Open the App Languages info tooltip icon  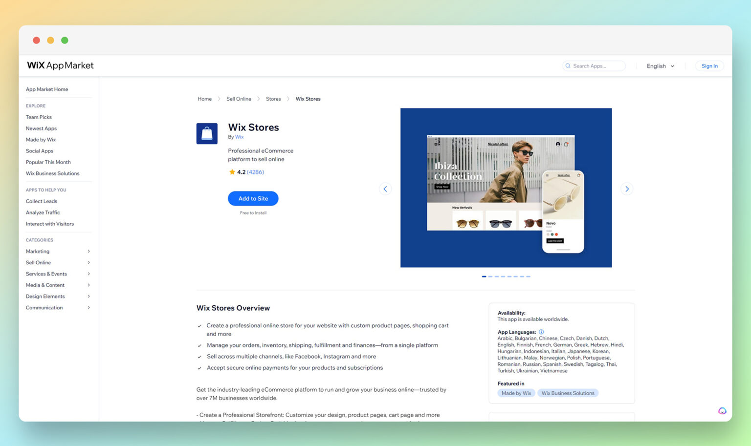click(541, 332)
